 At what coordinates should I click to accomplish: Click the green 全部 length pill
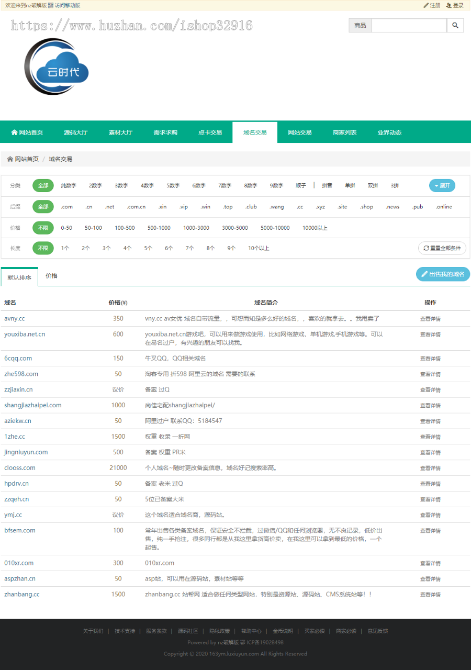[x=43, y=248]
